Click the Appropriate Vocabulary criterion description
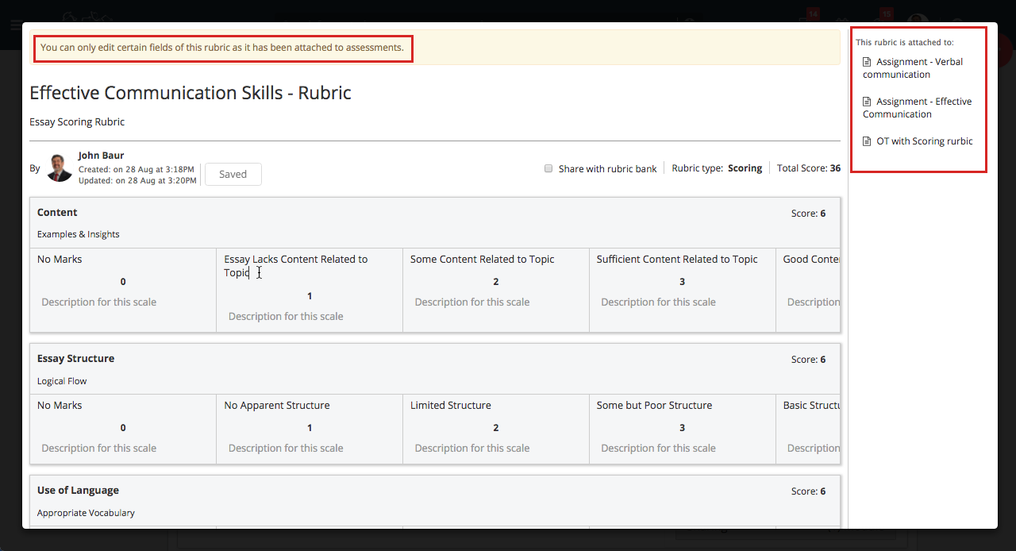This screenshot has width=1016, height=551. click(x=86, y=513)
